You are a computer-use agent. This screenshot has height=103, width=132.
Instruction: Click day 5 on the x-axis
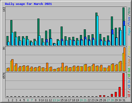pyautogui.click(x=24, y=100)
